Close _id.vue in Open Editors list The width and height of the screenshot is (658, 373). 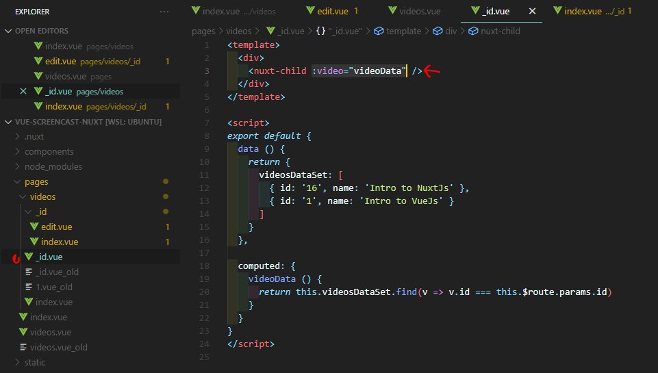[x=23, y=92]
